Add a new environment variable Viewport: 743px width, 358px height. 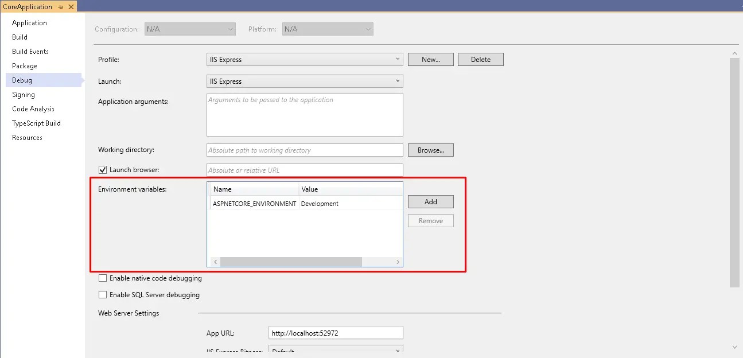pos(430,201)
